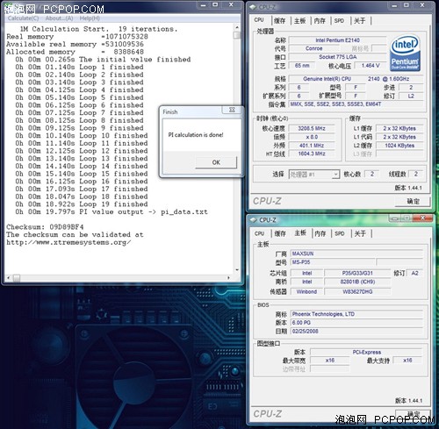The height and width of the screenshot is (429, 439).
Task: Click the x 8.0 multiplier value
Action: [x=312, y=137]
